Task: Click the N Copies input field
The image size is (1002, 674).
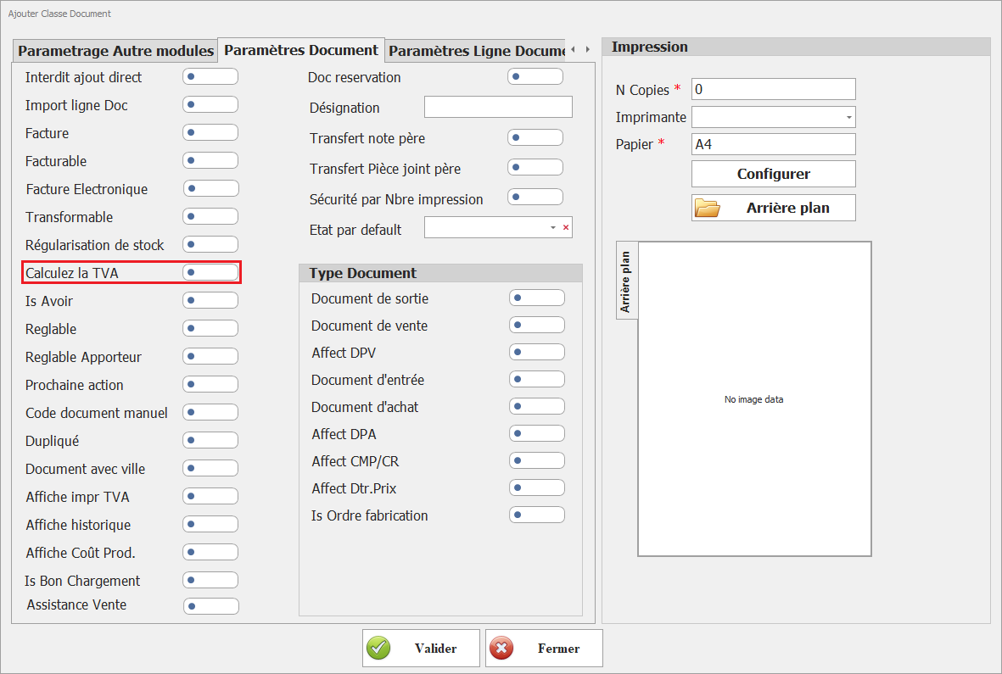Action: point(773,89)
